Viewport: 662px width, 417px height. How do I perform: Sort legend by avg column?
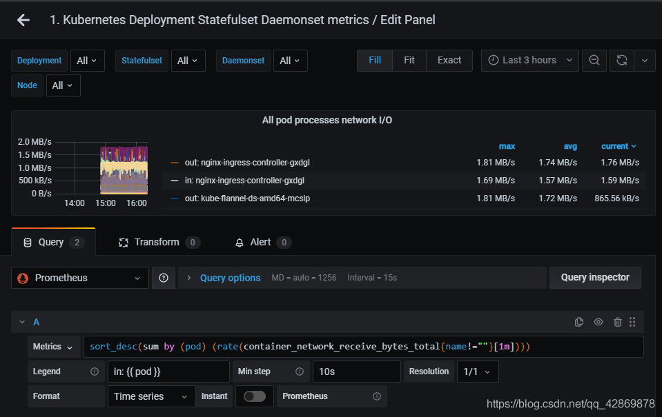coord(570,146)
